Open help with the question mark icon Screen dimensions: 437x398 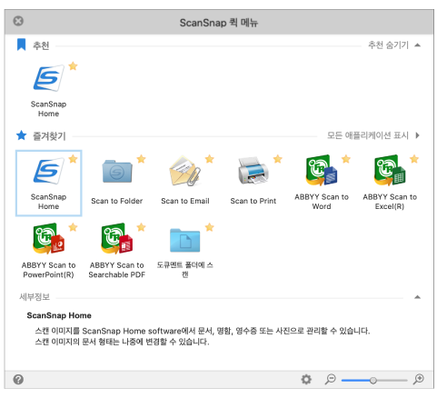coord(18,379)
